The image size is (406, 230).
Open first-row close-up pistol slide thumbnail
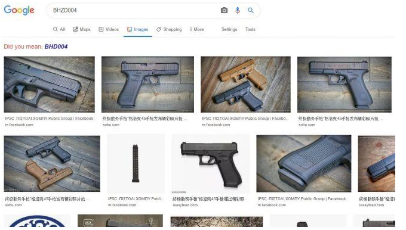click(49, 84)
